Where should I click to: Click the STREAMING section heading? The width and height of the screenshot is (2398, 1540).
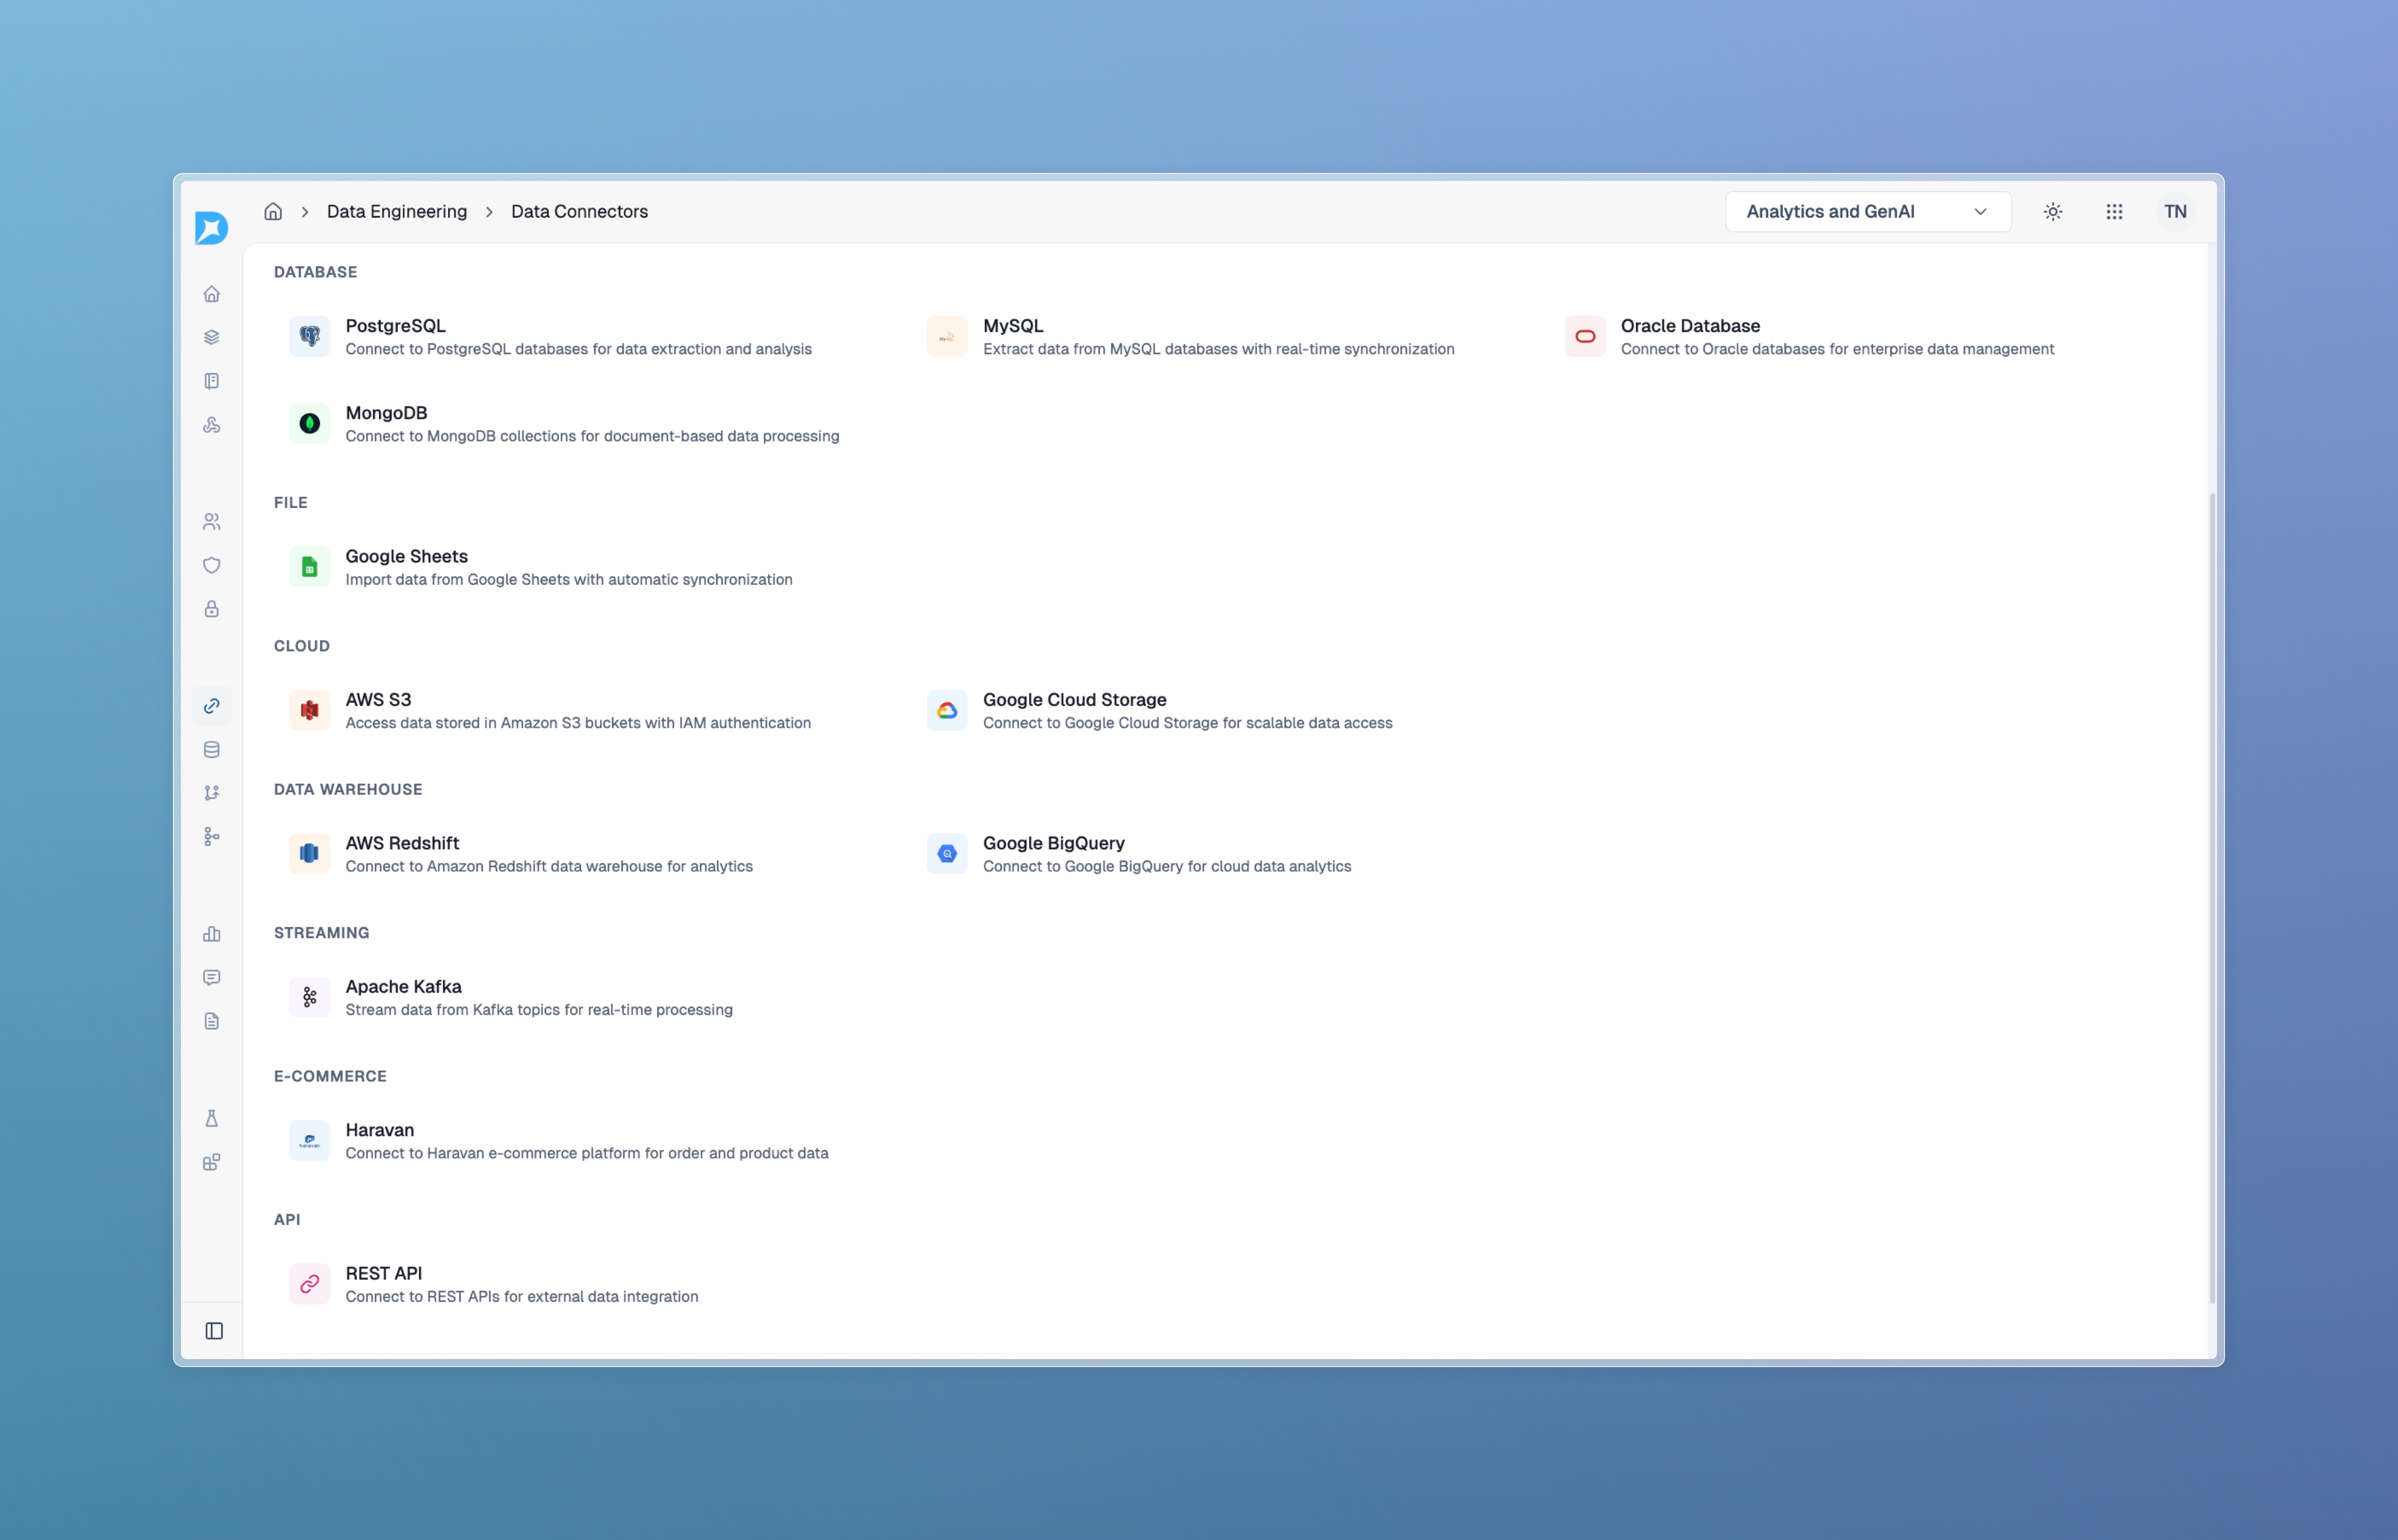pyautogui.click(x=321, y=933)
